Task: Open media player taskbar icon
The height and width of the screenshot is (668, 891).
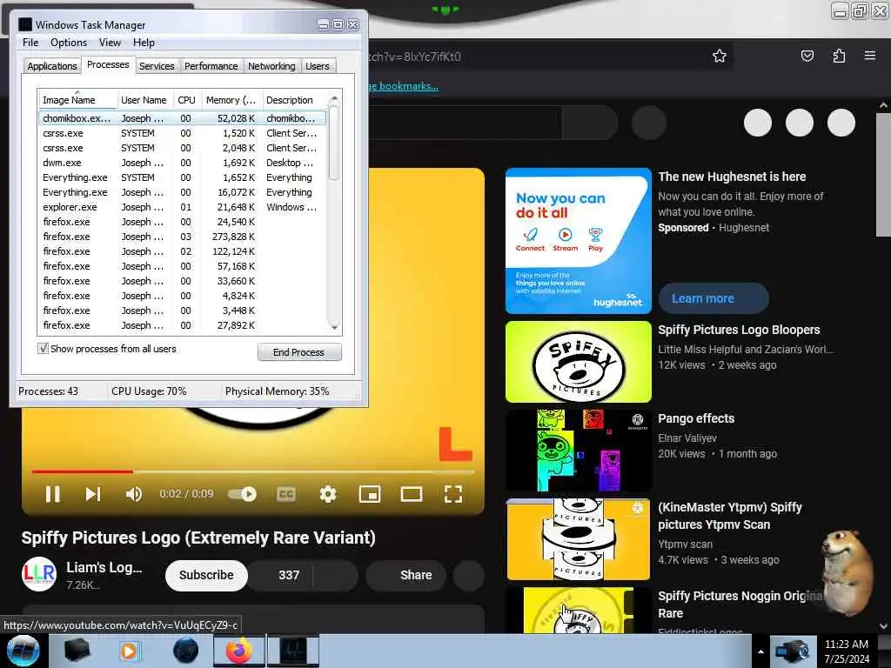Action: (129, 651)
